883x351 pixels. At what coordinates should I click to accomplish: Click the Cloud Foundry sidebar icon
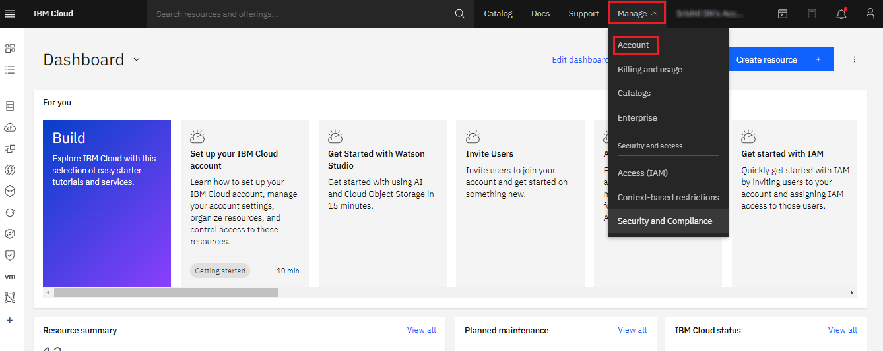coord(10,127)
